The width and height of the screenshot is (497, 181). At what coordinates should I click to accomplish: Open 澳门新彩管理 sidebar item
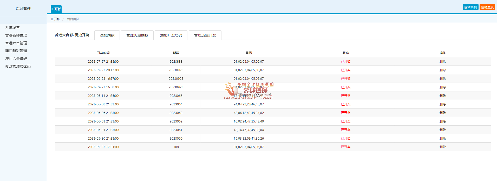point(16,51)
